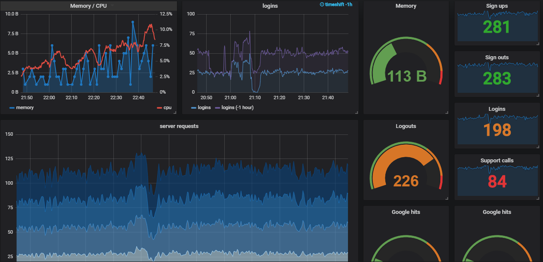The image size is (543, 262).
Task: Open the logins graph panel title menu
Action: click(x=270, y=6)
